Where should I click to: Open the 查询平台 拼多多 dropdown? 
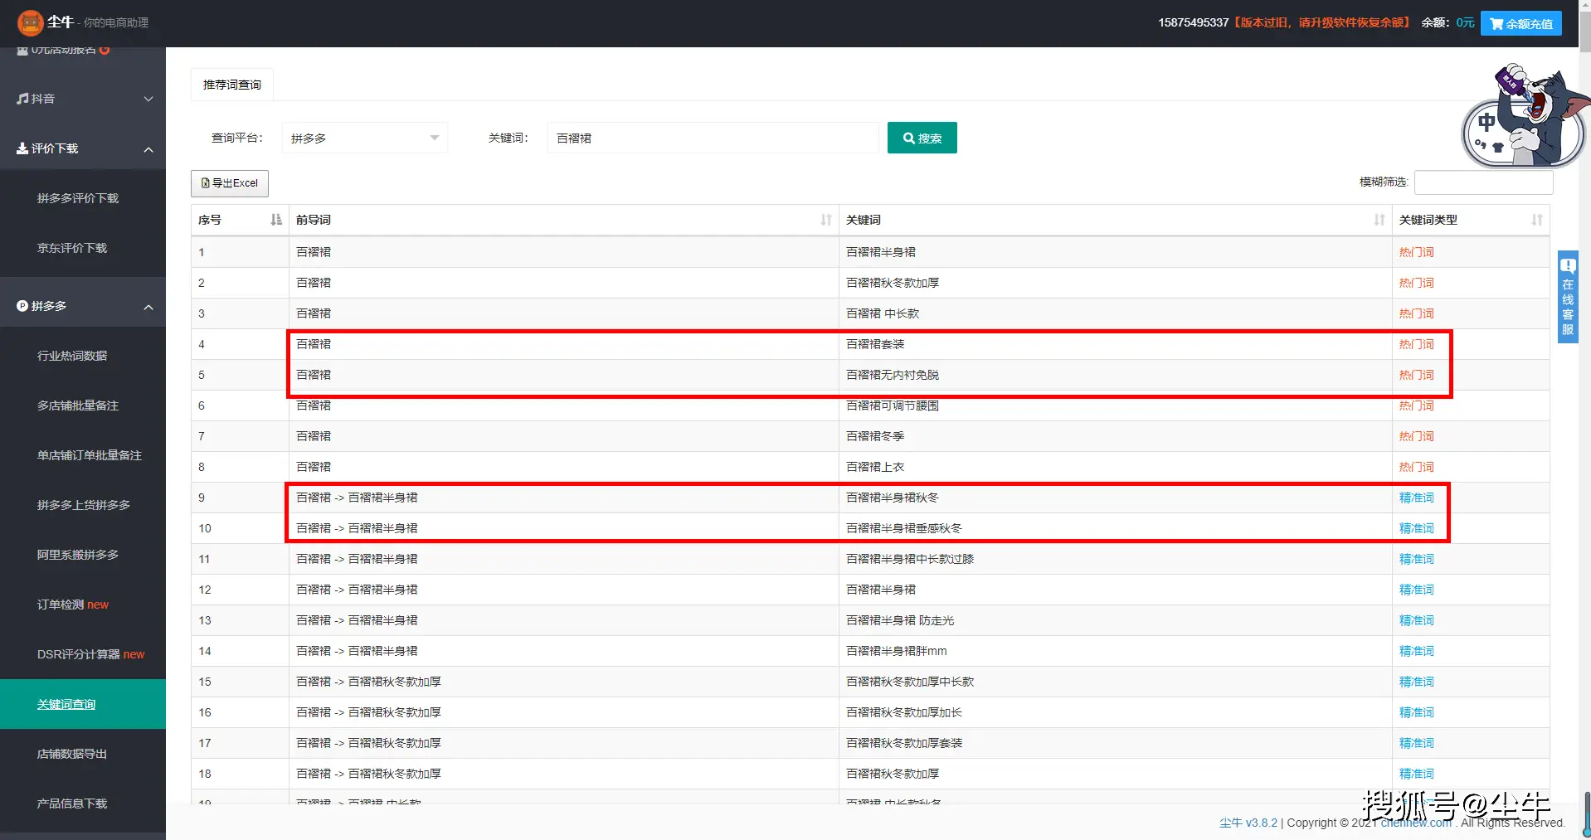[x=364, y=138]
